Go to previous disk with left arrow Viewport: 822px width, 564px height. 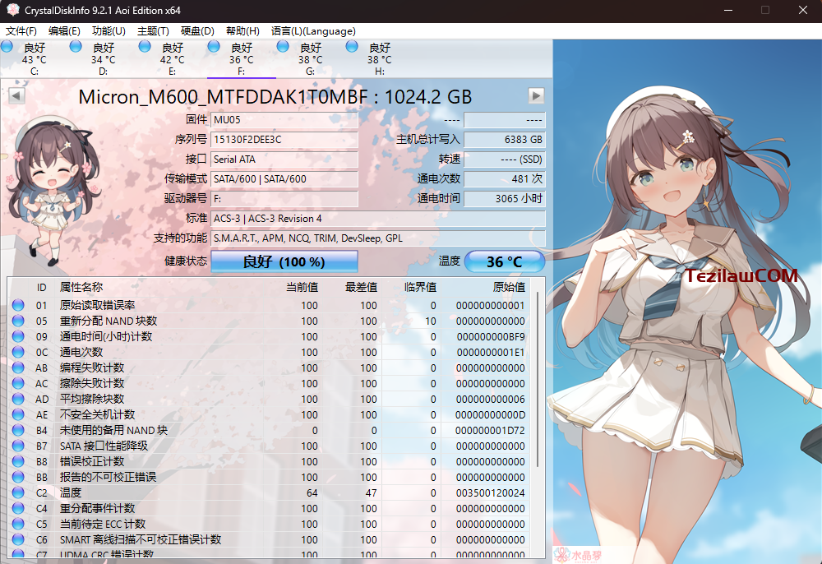pos(16,96)
